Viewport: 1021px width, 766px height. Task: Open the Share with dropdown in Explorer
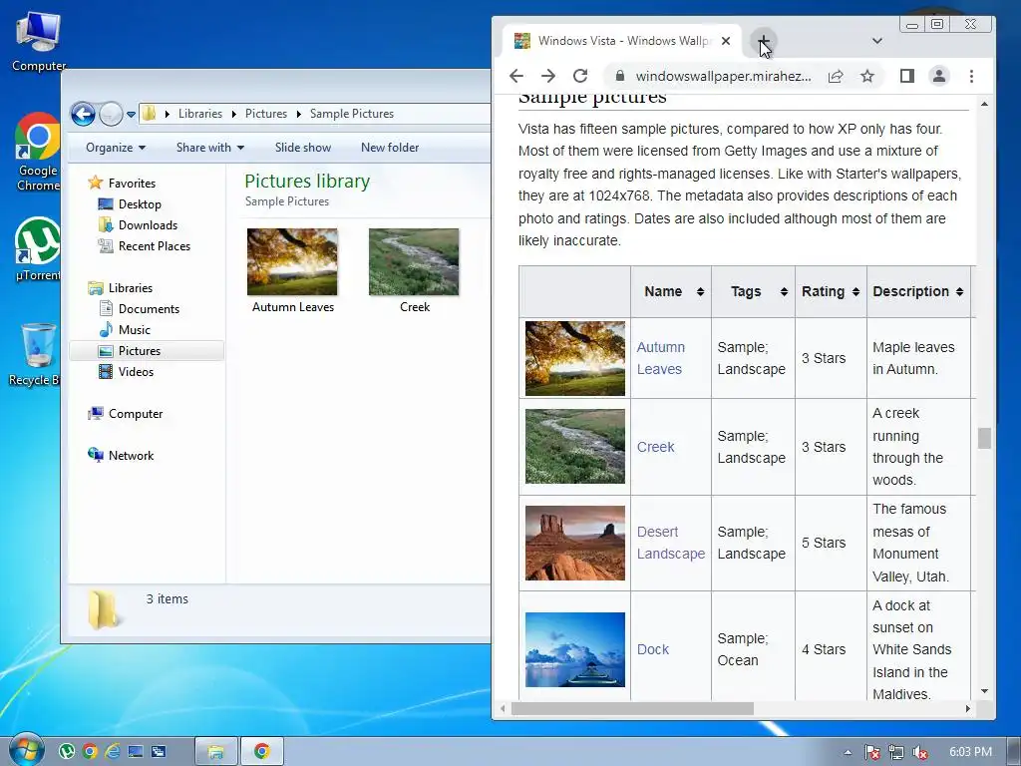pyautogui.click(x=209, y=148)
